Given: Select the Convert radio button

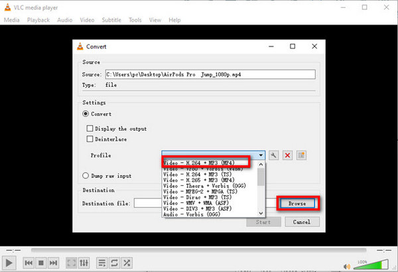Looking at the screenshot, I should [86, 114].
